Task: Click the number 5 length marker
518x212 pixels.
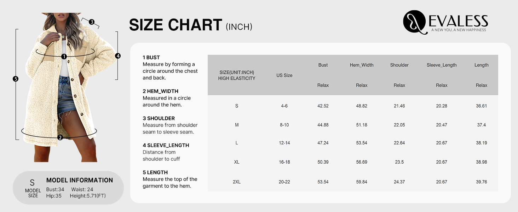Action: click(x=15, y=79)
